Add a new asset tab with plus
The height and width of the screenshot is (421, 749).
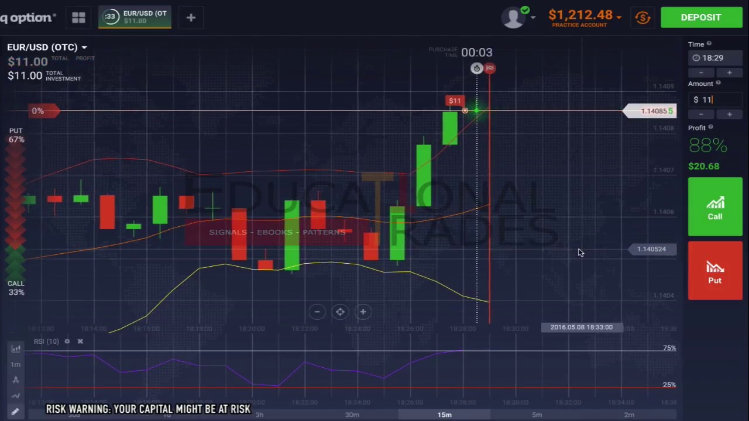pos(191,18)
